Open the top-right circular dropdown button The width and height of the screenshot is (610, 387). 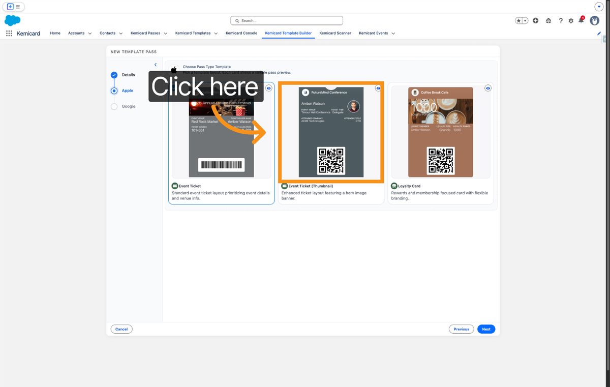[599, 7]
